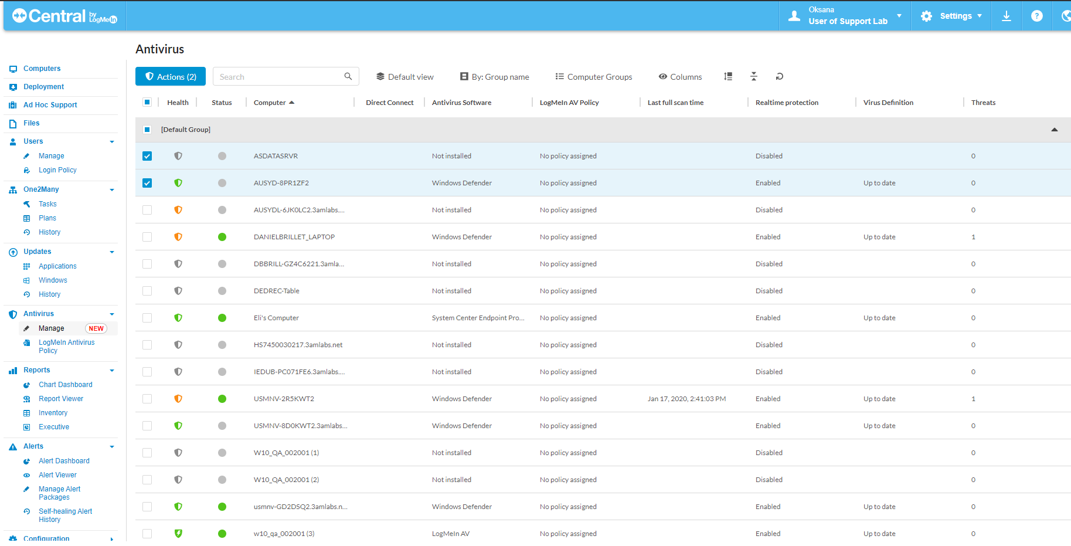Open the help question mark icon
1071x546 pixels.
[1036, 16]
